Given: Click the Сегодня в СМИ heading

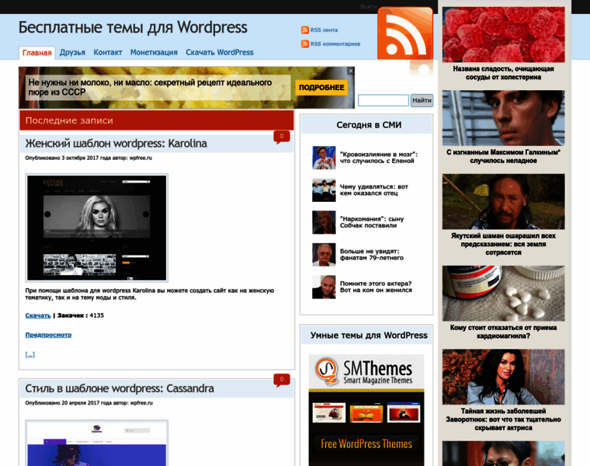Looking at the screenshot, I should pos(369,125).
